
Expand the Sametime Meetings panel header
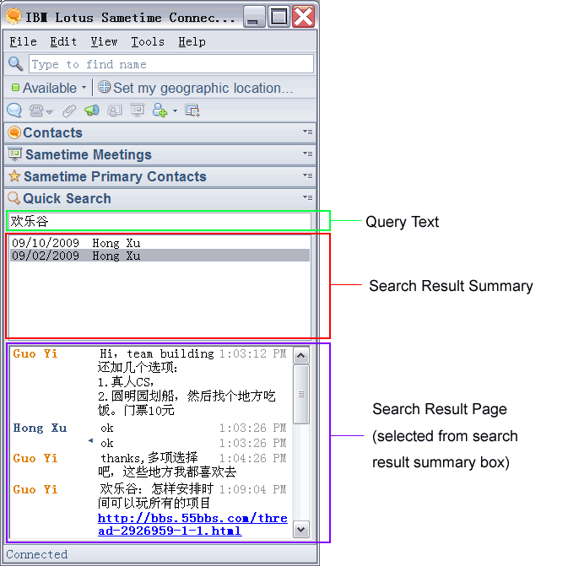(x=160, y=154)
